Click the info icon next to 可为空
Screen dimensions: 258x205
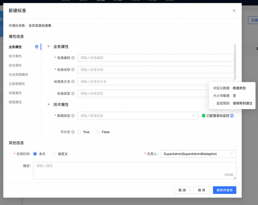73,132
